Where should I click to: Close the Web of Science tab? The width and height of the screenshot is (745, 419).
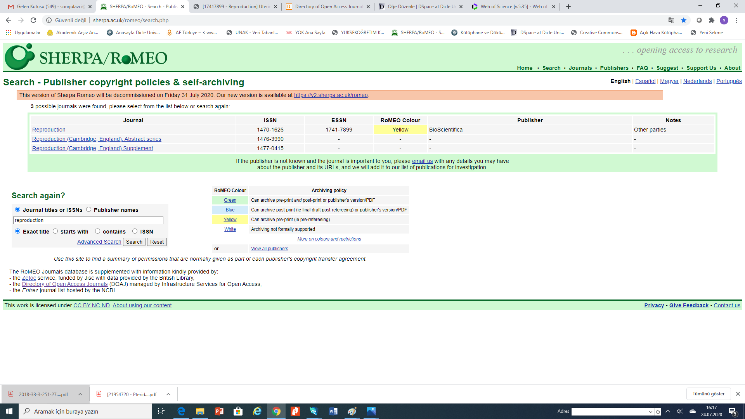[x=554, y=7]
